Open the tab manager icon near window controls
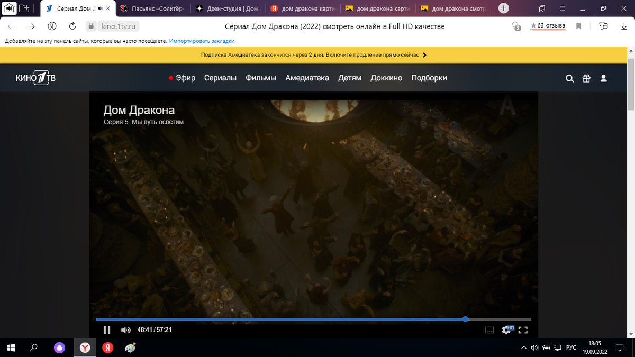The height and width of the screenshot is (357, 635). [542, 8]
